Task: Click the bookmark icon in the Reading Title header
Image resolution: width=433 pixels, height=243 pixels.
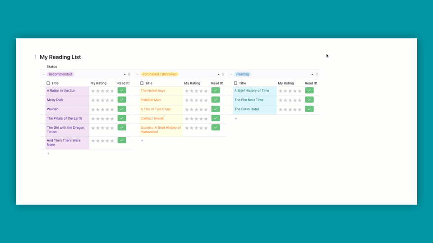Action: pyautogui.click(x=235, y=83)
